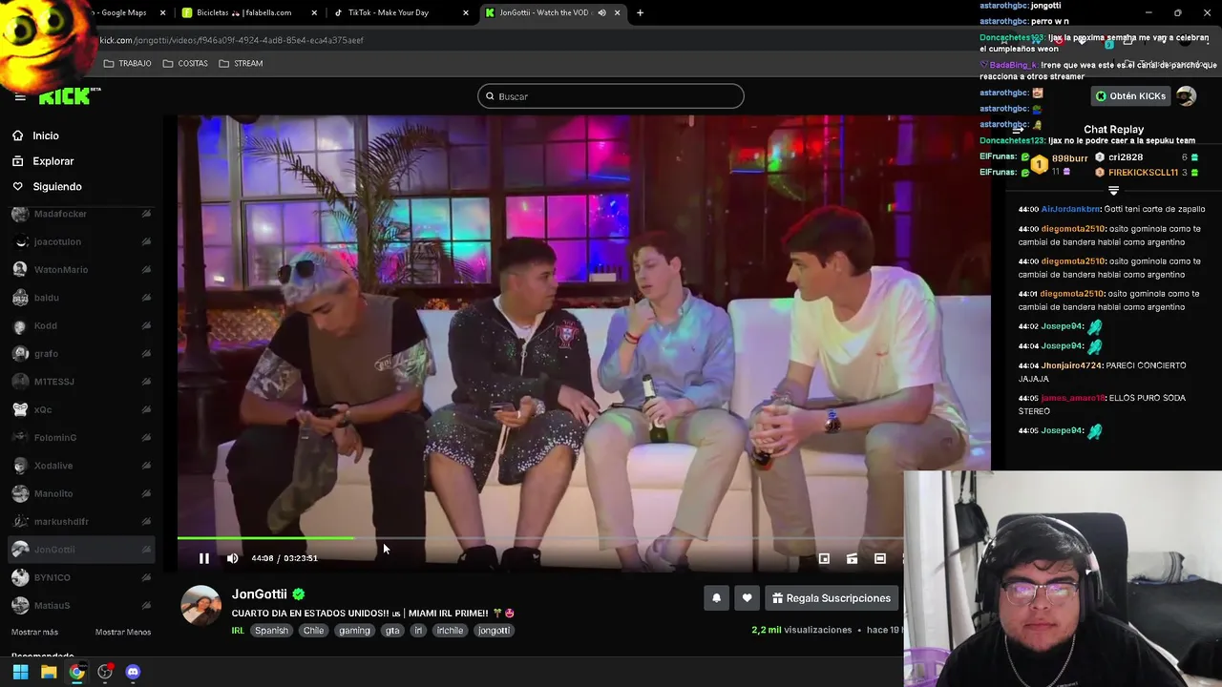Switch to the Google Maps tab
Viewport: 1222px width, 687px height.
(x=122, y=12)
